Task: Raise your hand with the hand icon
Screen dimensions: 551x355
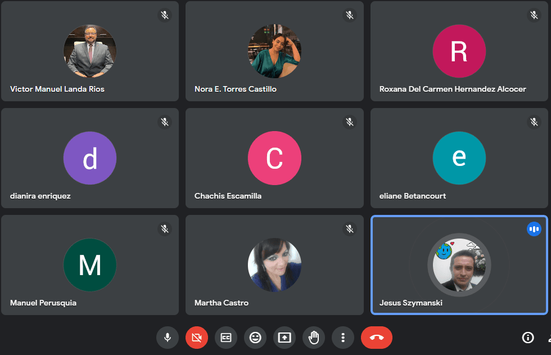Action: click(x=314, y=338)
